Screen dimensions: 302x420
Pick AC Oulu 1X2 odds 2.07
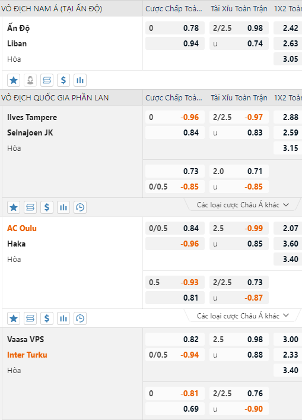coord(288,228)
